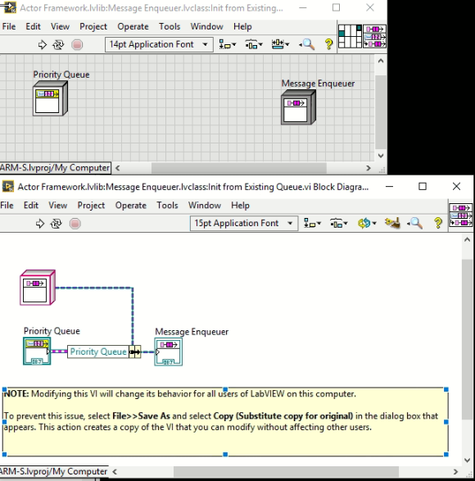Open Align Objects menu in block diagram toolbar
This screenshot has width=475, height=481.
312,224
